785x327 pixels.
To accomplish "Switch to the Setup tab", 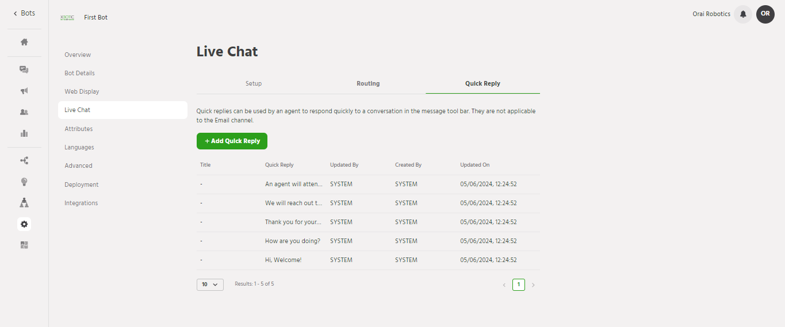I will (x=254, y=83).
